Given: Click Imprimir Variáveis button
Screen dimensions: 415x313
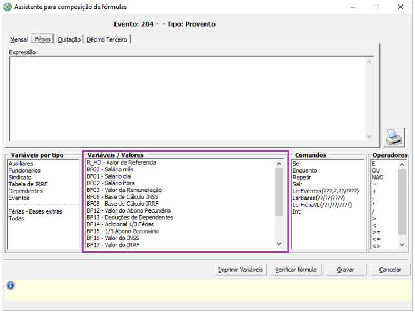Looking at the screenshot, I should tap(241, 270).
